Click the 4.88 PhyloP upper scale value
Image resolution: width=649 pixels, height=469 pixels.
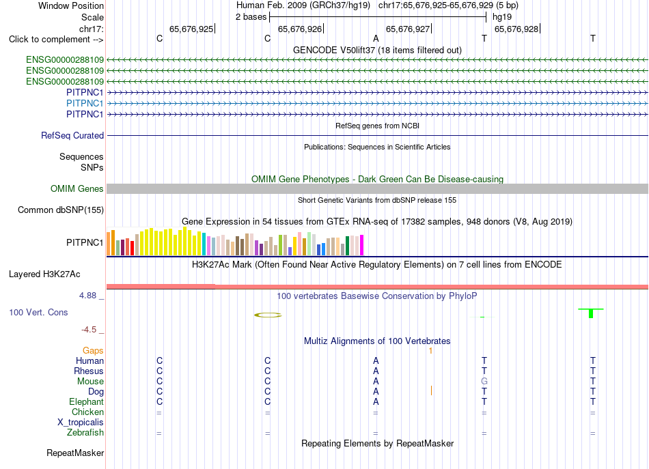coord(87,296)
